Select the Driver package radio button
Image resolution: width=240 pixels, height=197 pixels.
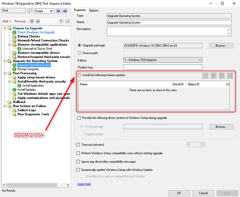point(81,127)
